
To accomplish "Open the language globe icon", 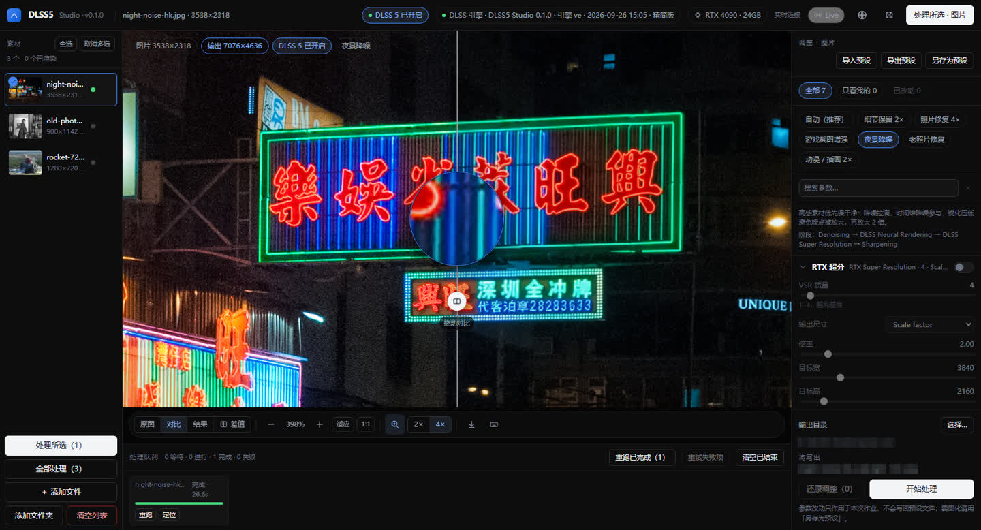I will point(862,15).
